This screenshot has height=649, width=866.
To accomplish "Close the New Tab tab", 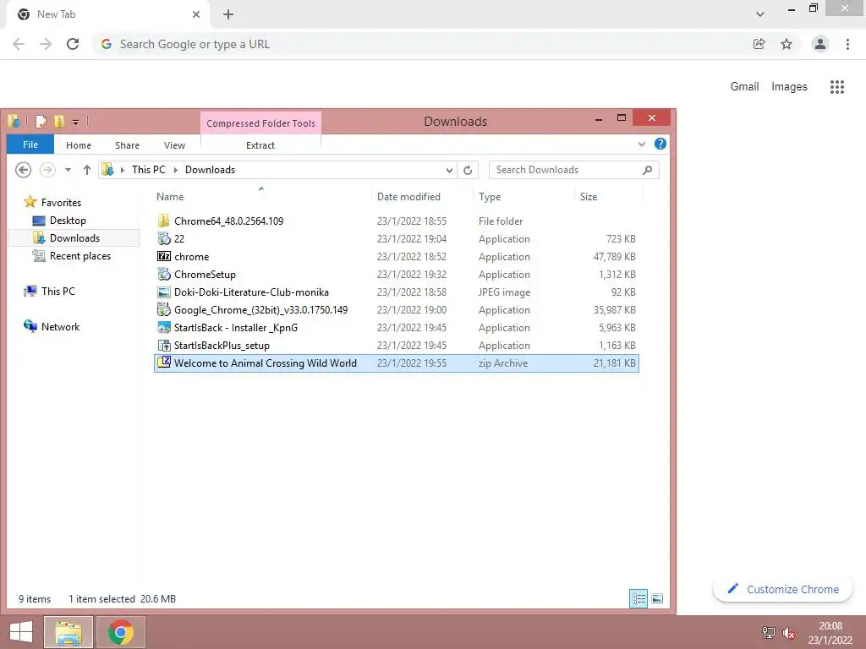I will click(x=196, y=14).
